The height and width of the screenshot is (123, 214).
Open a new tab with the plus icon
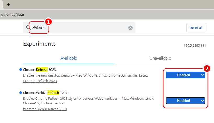[9, 4]
